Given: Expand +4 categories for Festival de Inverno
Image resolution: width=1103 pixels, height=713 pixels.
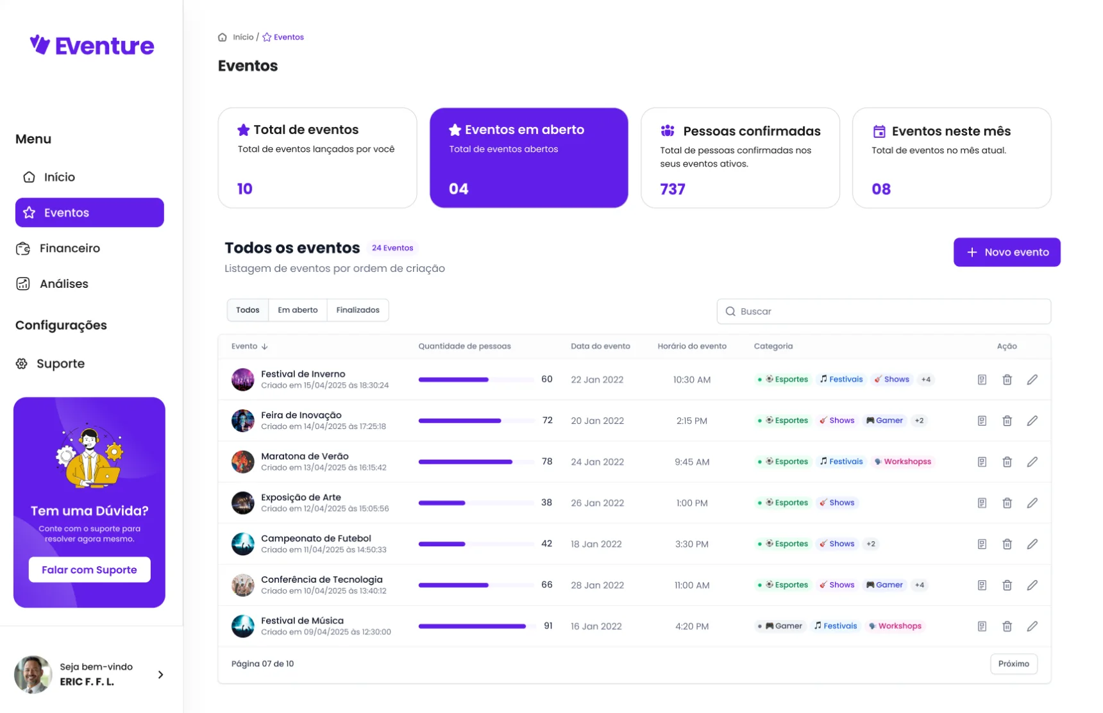Looking at the screenshot, I should 925,380.
